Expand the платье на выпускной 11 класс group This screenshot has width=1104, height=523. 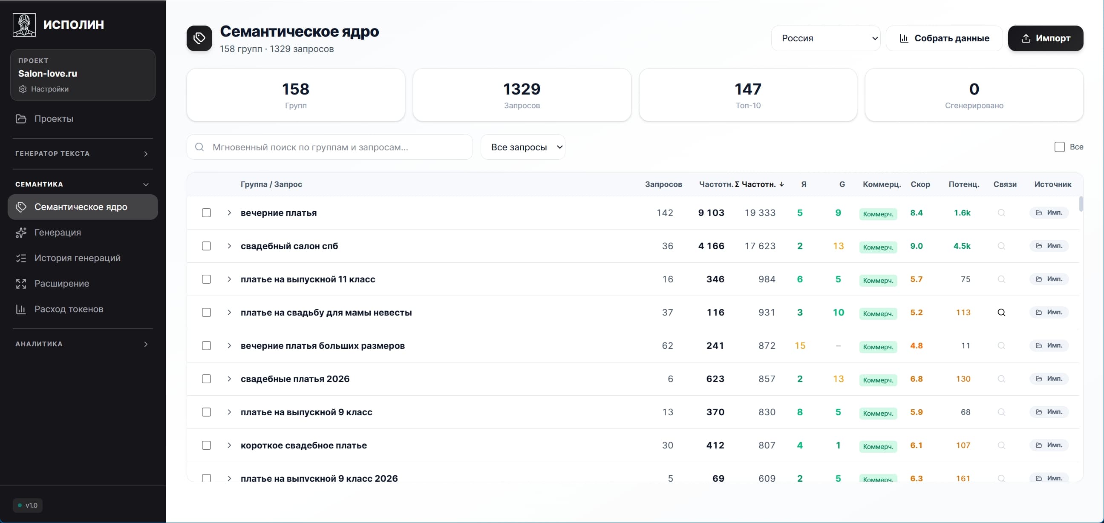coord(229,279)
